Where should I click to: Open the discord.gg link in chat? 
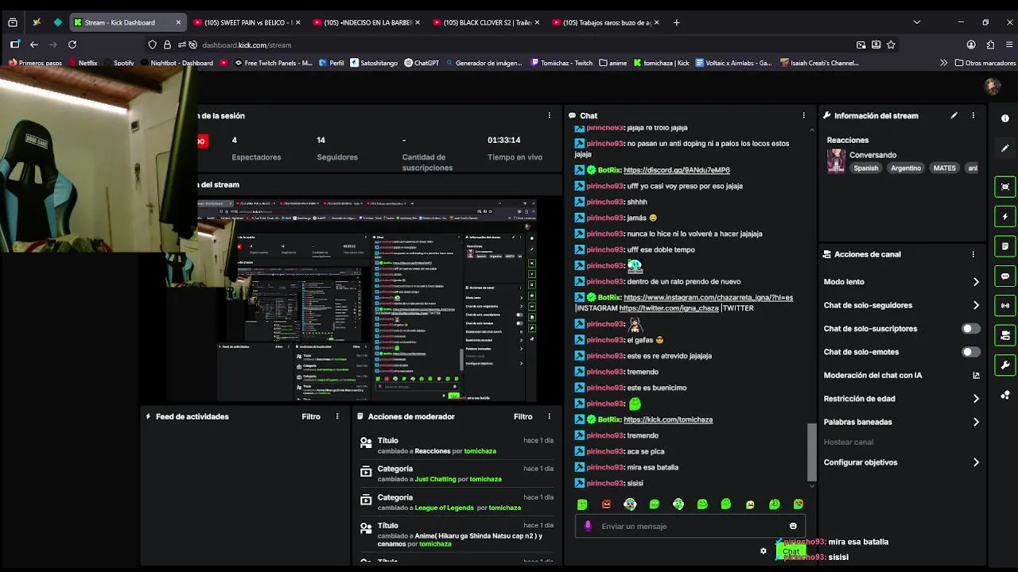click(x=676, y=170)
